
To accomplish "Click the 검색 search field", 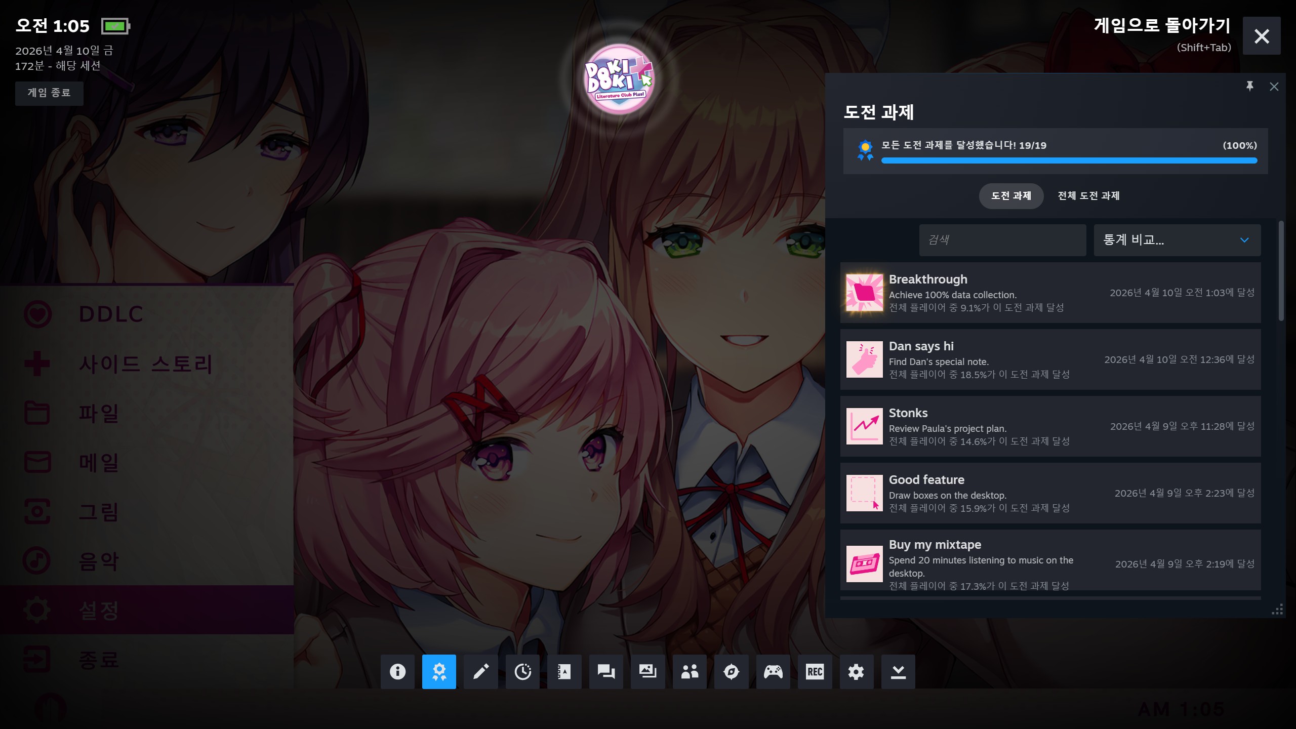I will (x=1002, y=240).
